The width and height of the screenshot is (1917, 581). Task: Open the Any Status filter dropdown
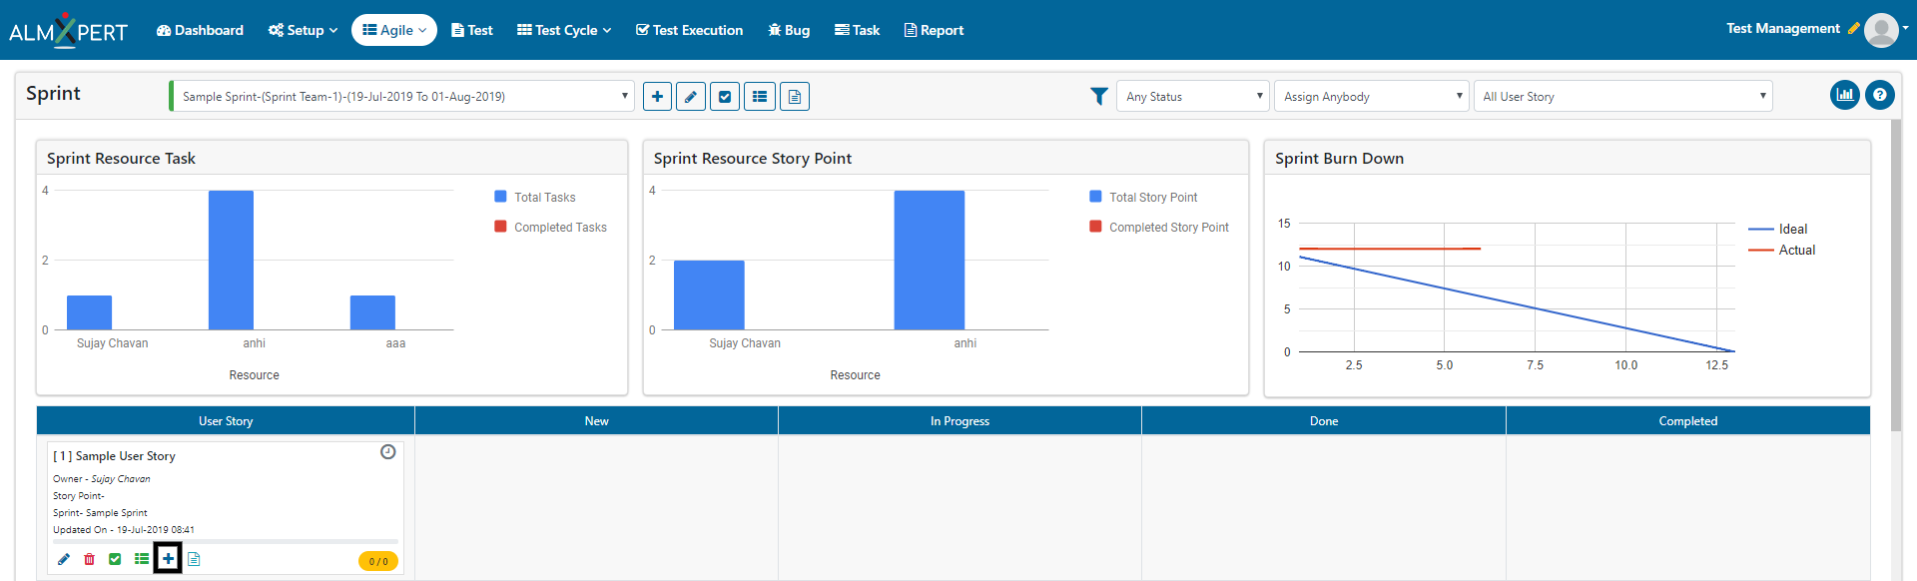point(1193,96)
